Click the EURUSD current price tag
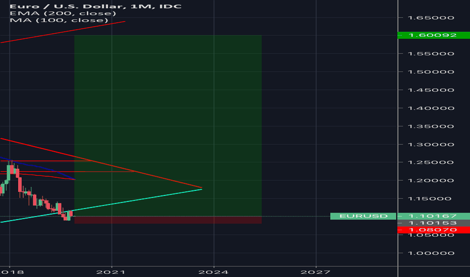Image resolution: width=470 pixels, height=277 pixels. pos(363,216)
